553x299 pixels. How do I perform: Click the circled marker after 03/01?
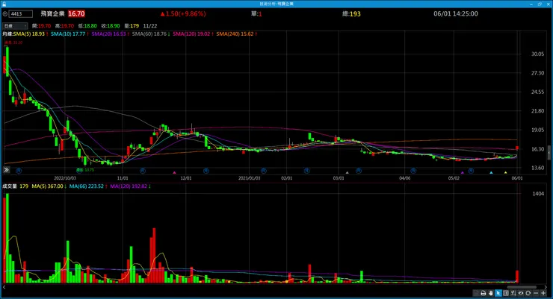point(358,171)
